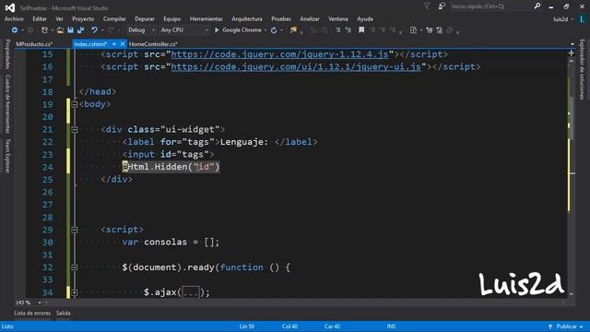Save the current file with the floppy icon
The image size is (590, 332).
coord(70,30)
